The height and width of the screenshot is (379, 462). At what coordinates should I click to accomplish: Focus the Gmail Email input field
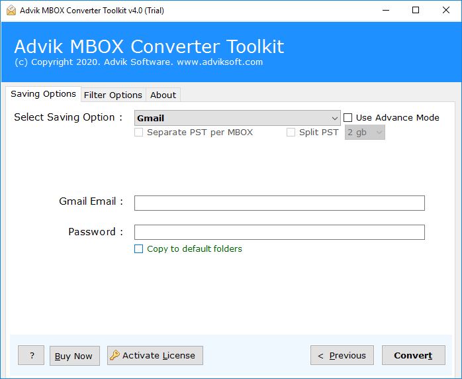(x=279, y=203)
